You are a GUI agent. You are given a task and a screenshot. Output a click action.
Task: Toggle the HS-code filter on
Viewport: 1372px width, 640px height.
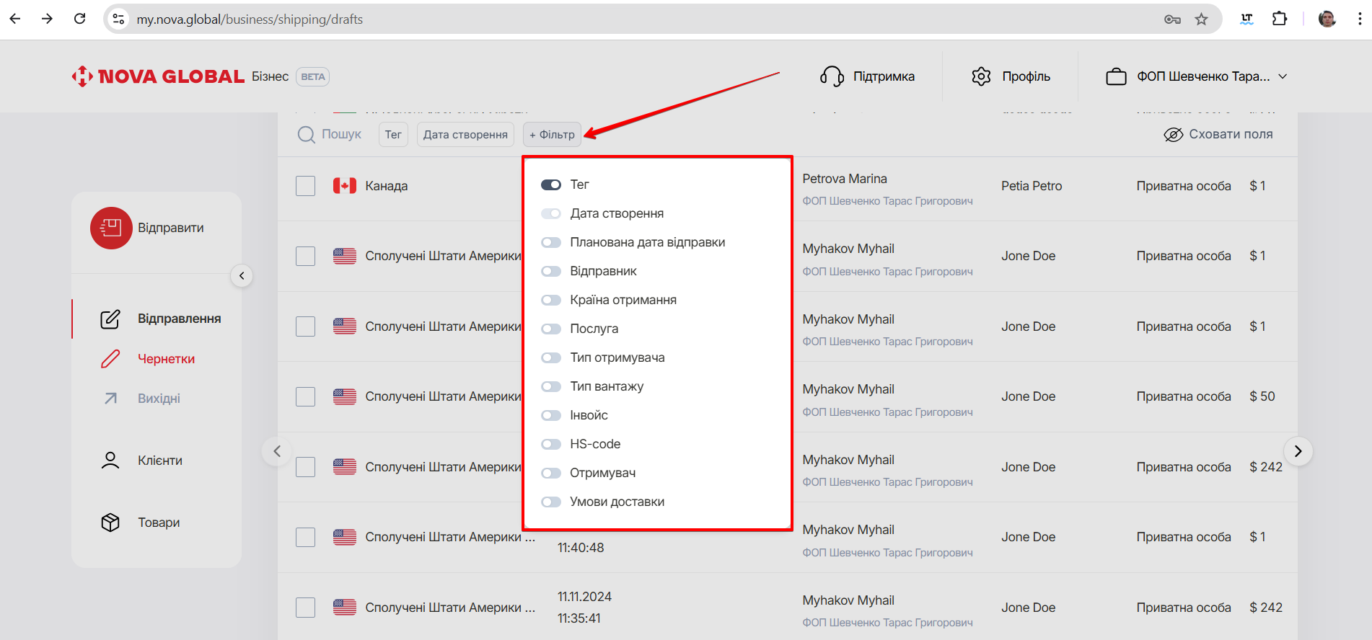point(551,444)
